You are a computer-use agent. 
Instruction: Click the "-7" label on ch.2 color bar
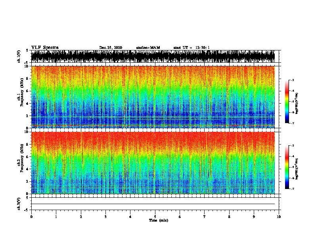click(292, 189)
